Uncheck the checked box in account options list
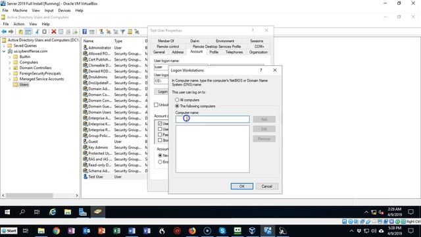 tap(160, 124)
